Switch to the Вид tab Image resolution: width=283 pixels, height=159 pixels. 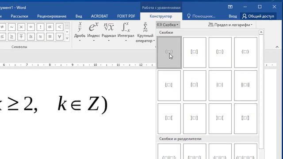79,16
